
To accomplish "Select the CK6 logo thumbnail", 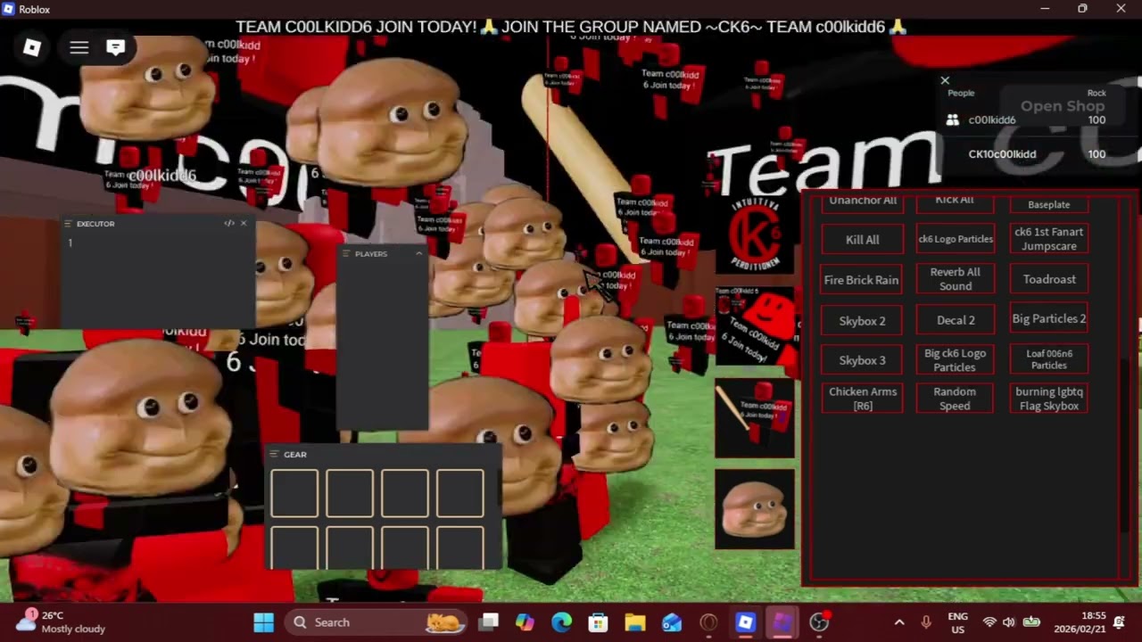I will coord(755,235).
